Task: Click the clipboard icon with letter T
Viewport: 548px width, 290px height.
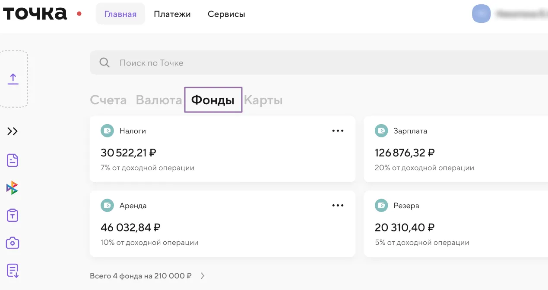Action: (x=12, y=215)
